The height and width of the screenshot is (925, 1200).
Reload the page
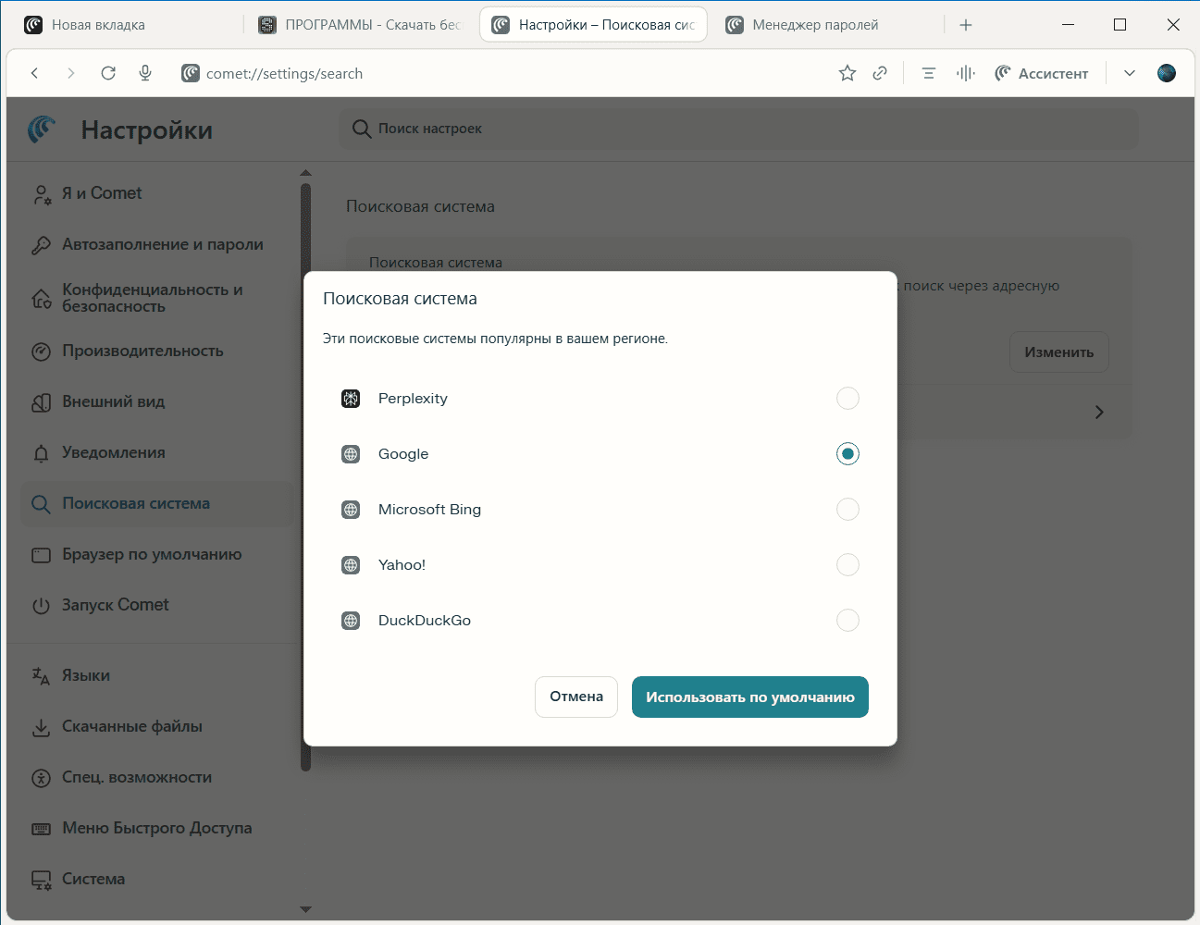[108, 73]
